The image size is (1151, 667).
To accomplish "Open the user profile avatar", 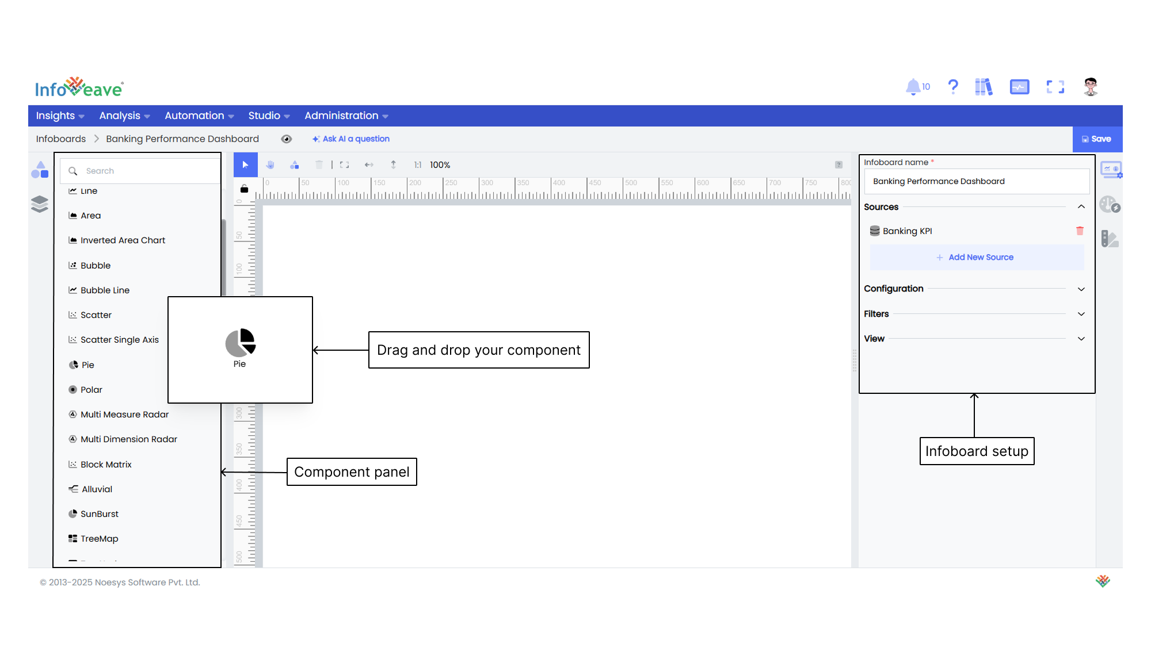I will pyautogui.click(x=1091, y=87).
